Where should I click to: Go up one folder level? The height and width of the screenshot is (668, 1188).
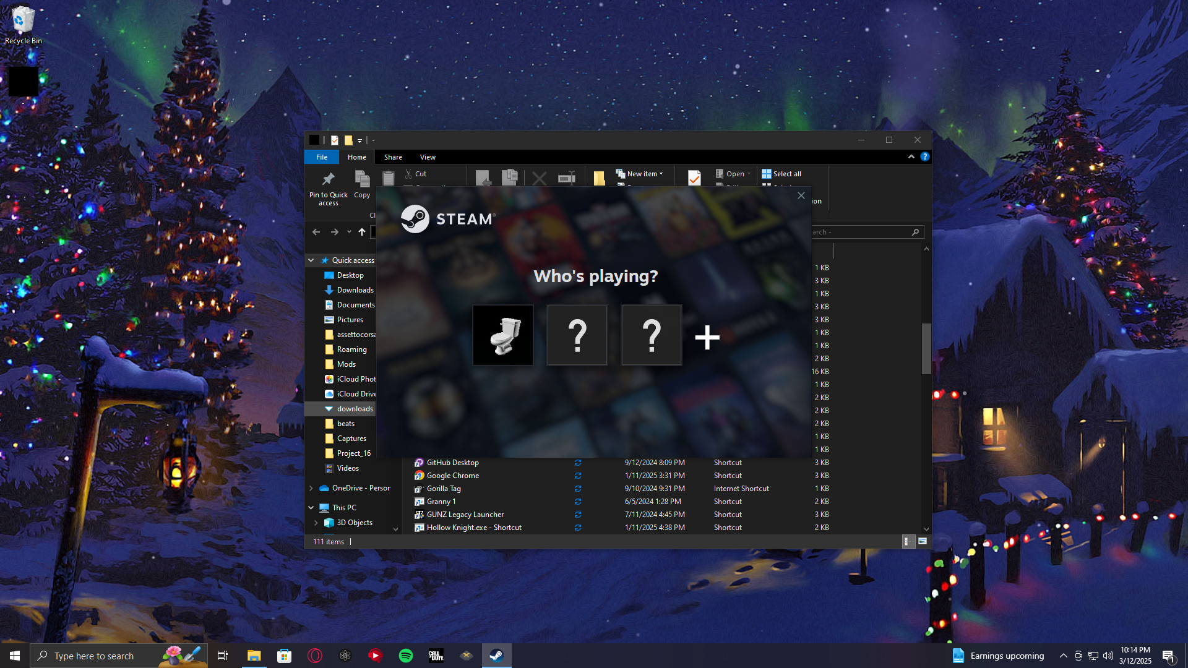click(362, 232)
